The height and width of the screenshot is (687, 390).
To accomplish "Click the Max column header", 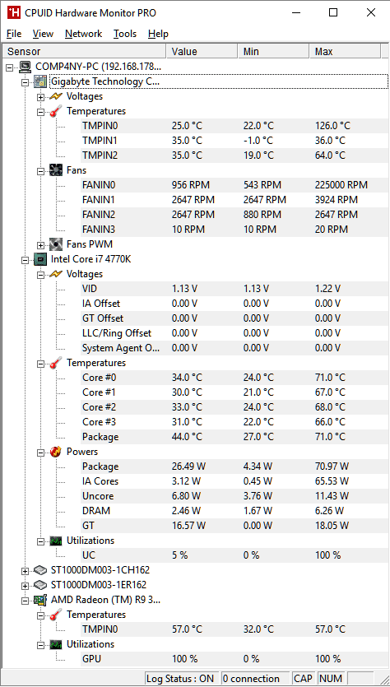I will click(x=345, y=51).
